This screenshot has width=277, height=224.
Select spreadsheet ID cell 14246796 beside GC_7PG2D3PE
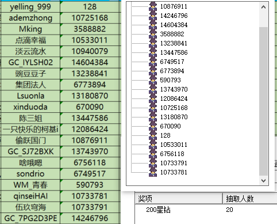pos(90,218)
